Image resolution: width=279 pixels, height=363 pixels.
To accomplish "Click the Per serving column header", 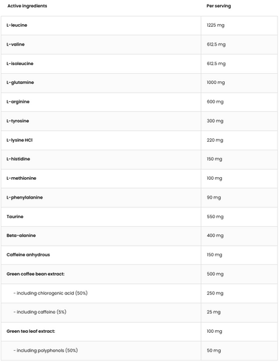I will click(x=219, y=6).
